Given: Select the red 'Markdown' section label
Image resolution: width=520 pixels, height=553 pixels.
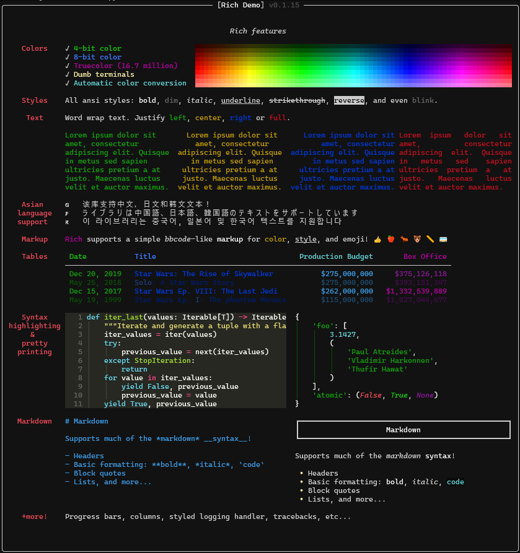Looking at the screenshot, I should pos(34,421).
